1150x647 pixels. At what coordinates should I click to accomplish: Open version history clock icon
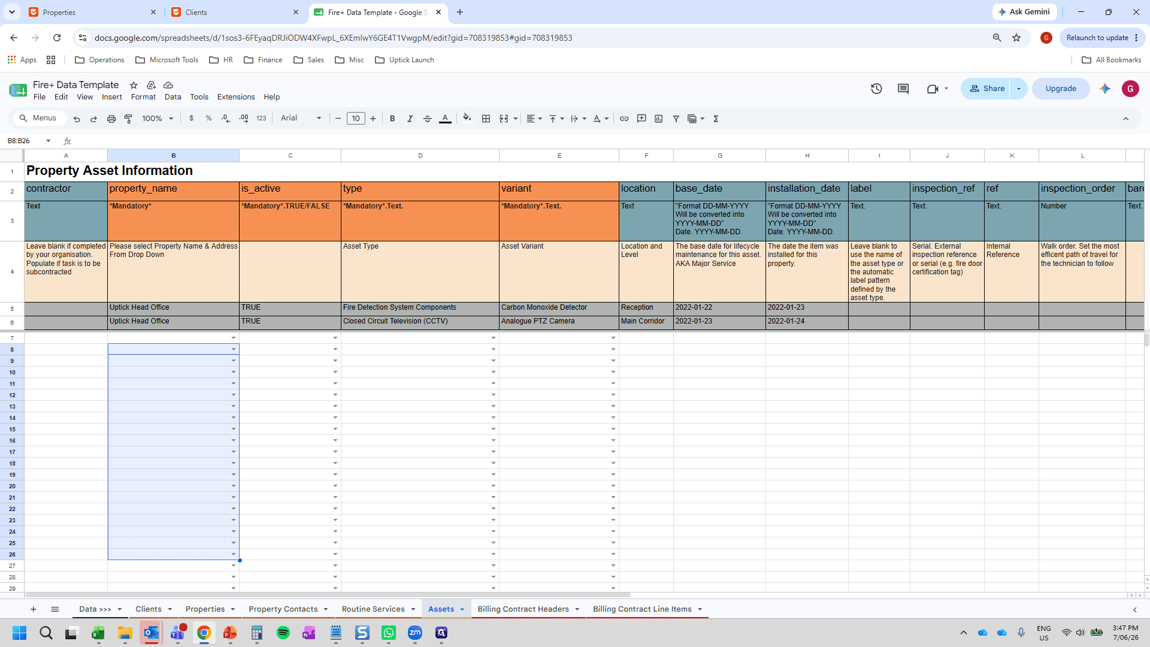click(x=876, y=89)
